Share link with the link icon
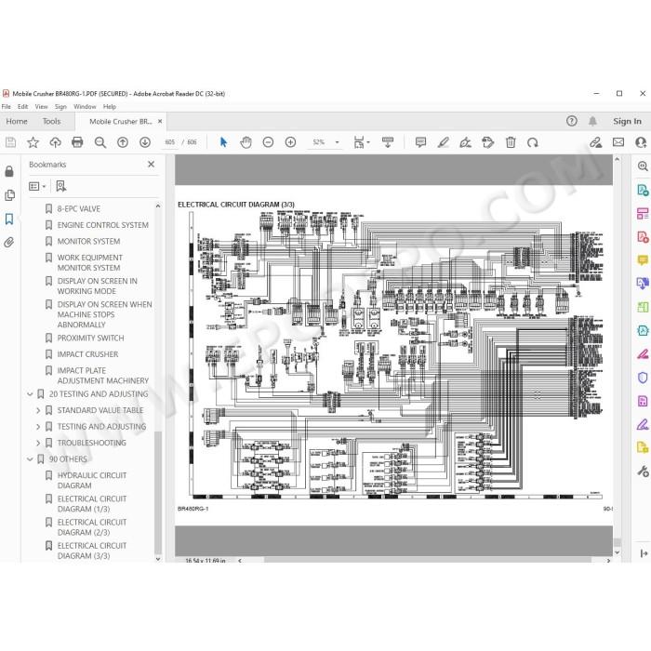 (596, 142)
